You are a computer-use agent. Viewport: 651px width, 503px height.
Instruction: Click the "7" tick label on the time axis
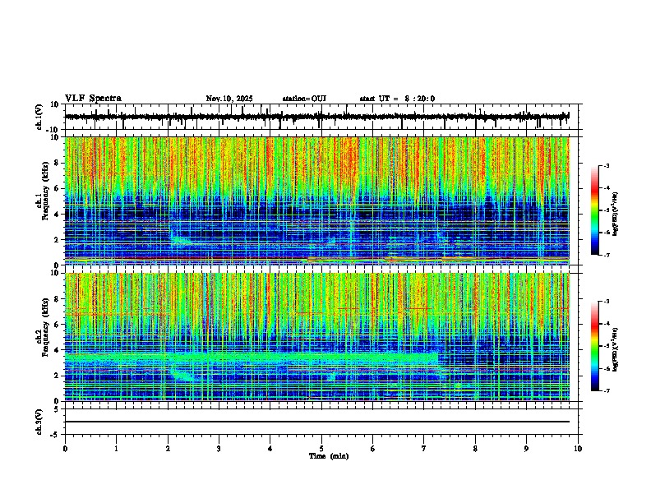pyautogui.click(x=424, y=449)
